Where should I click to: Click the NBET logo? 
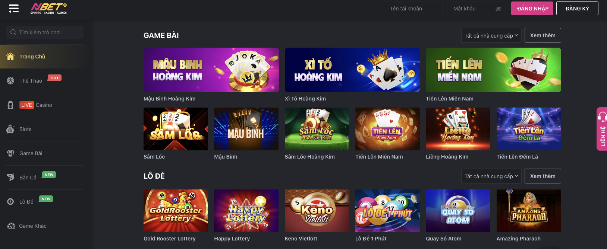49,8
